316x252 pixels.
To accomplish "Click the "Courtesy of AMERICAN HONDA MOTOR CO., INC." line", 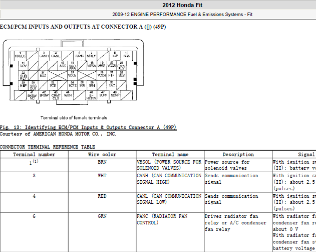I will pyautogui.click(x=58, y=134).
